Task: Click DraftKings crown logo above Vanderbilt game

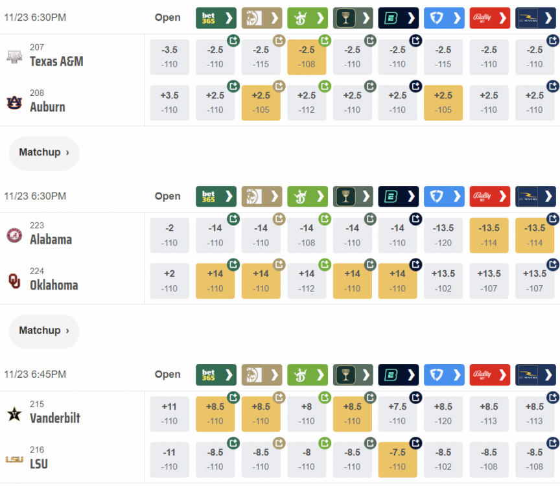Action: 300,374
